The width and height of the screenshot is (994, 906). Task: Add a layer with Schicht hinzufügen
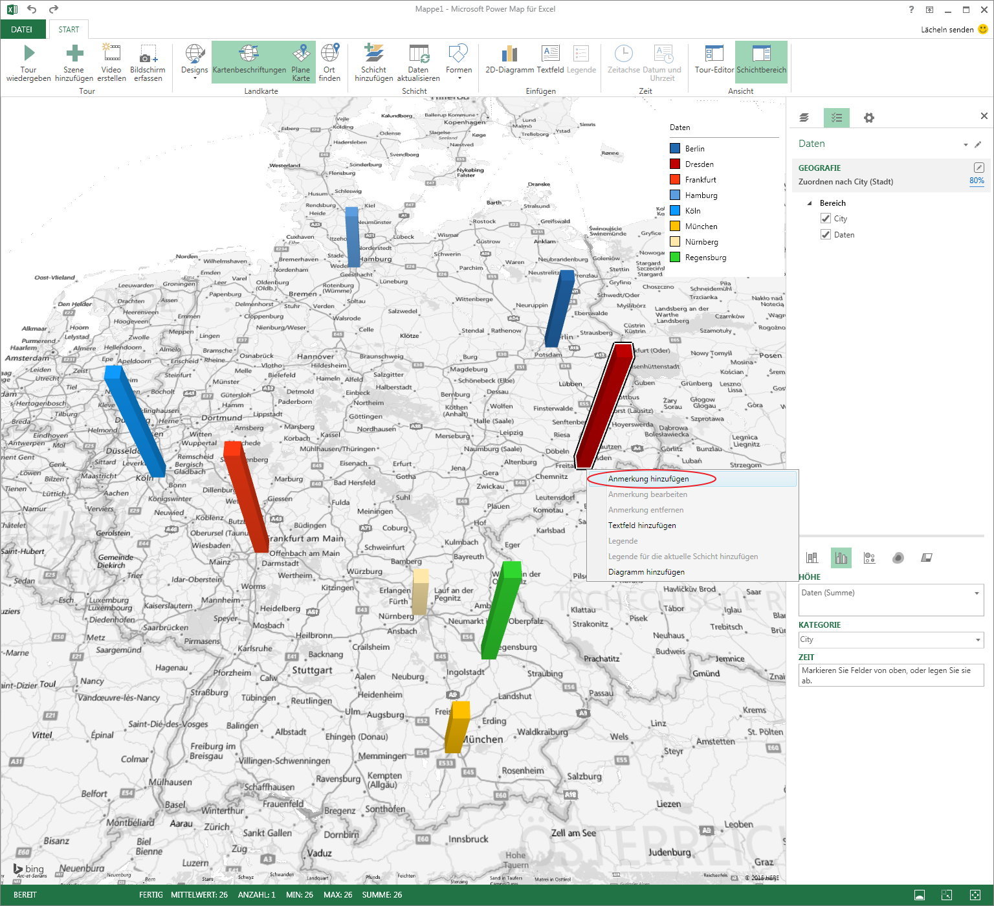coord(373,63)
